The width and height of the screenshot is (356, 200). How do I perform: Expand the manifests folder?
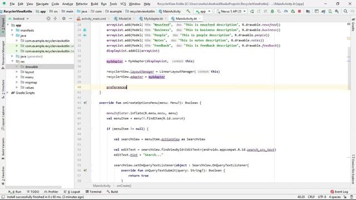point(12,30)
